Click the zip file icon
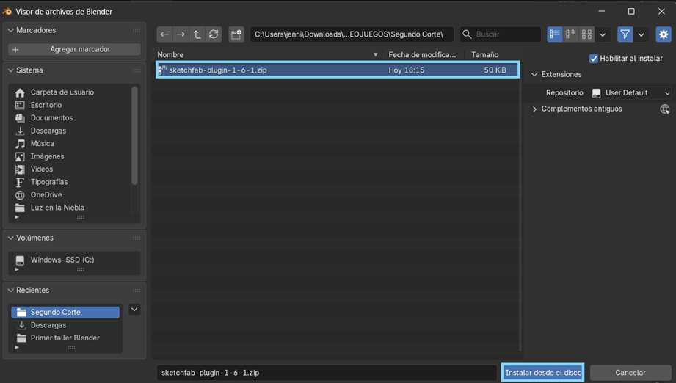 pyautogui.click(x=162, y=70)
